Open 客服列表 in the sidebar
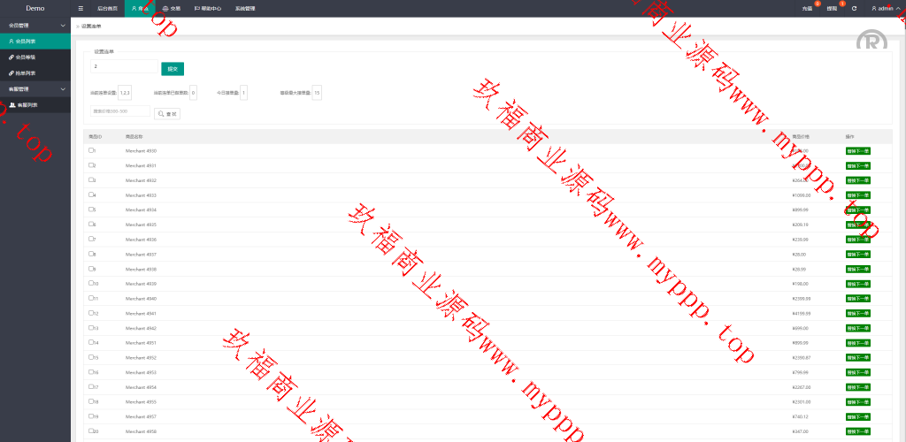906x442 pixels. [x=27, y=105]
